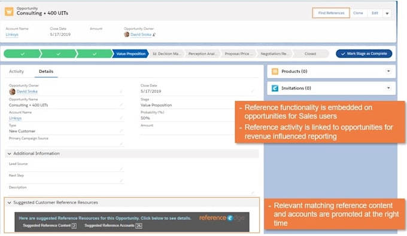Screen dimensions: 407x236
Task: Edit Lead Source pencil icon
Action: (121, 169)
